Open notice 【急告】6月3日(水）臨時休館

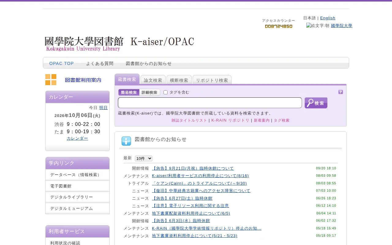coord(181,221)
